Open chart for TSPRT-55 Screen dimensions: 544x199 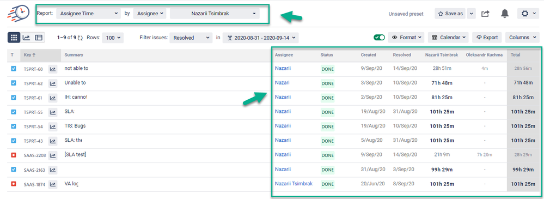53,112
